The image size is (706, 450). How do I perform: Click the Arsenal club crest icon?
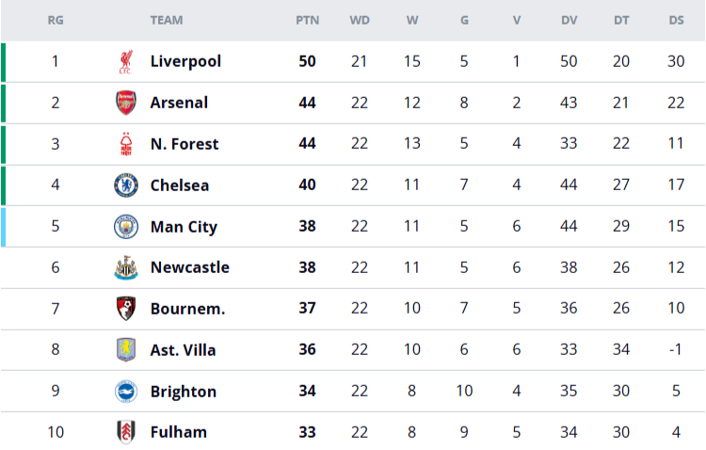pos(125,103)
